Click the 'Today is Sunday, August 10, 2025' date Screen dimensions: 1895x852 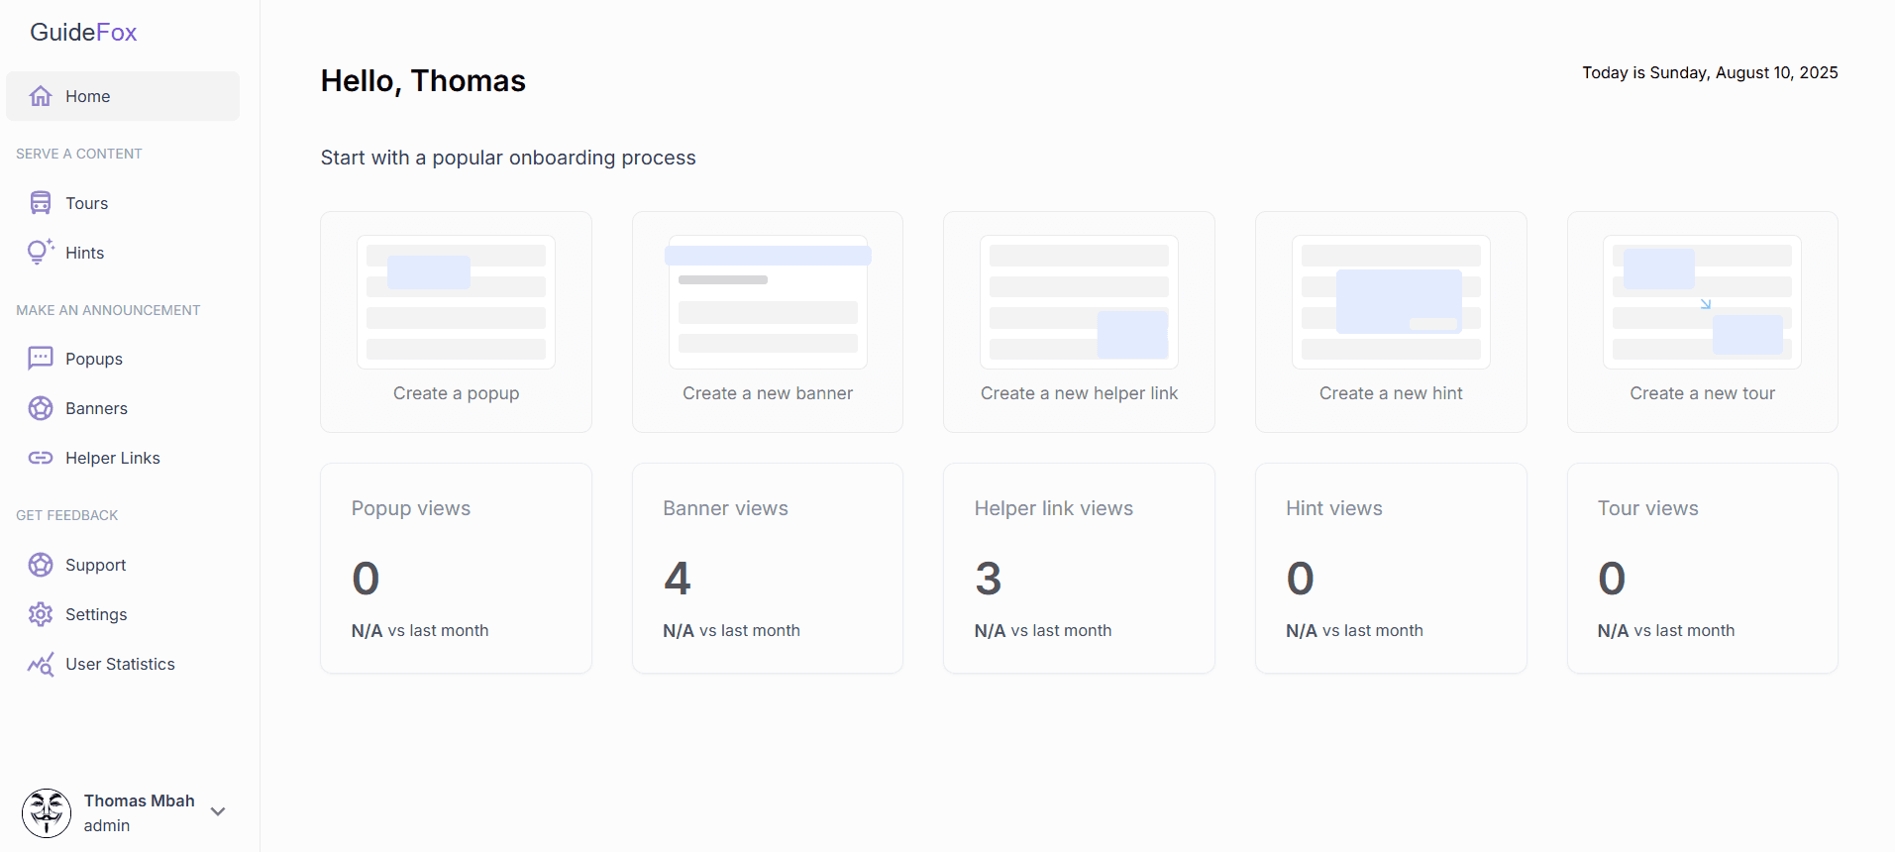[1710, 72]
